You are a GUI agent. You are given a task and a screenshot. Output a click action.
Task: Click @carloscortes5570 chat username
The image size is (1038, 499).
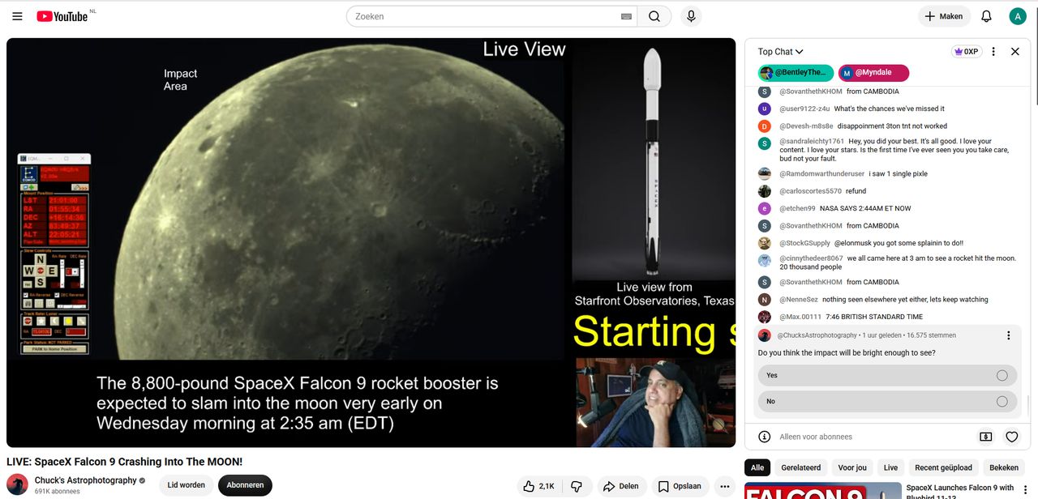810,191
